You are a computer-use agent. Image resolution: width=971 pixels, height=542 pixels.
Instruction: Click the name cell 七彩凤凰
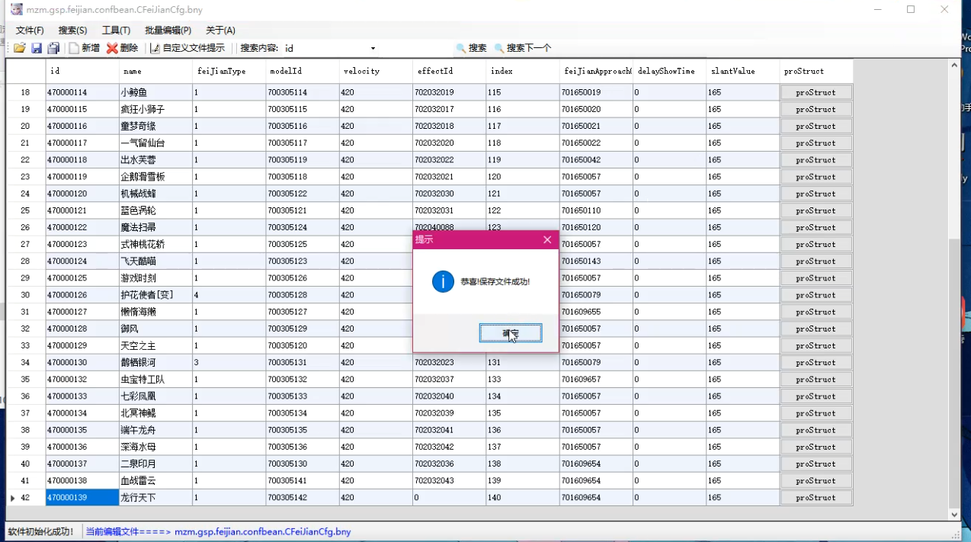point(155,396)
